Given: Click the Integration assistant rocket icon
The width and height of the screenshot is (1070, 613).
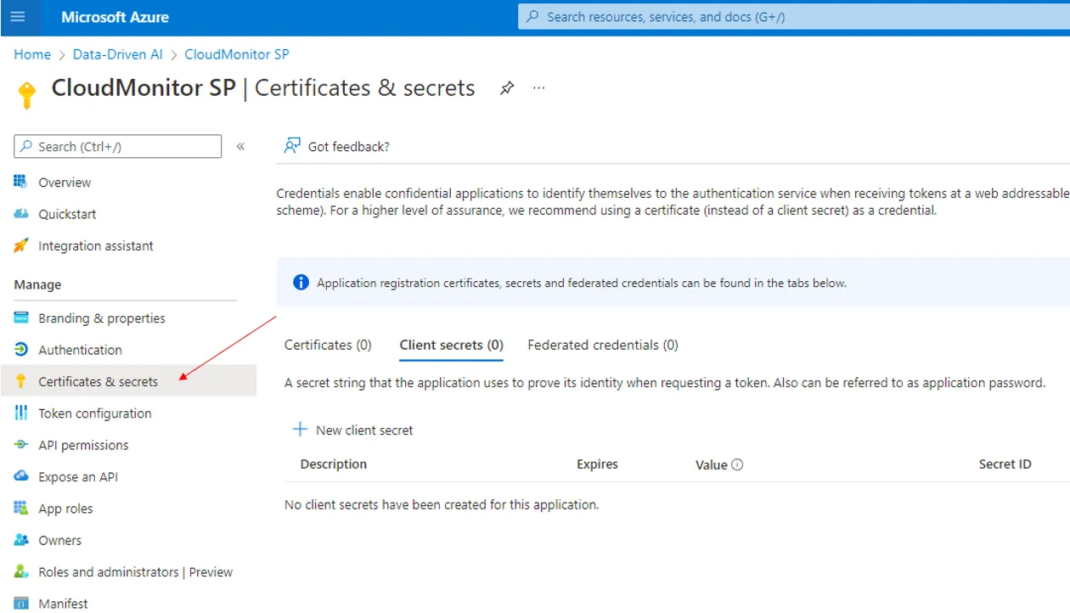Looking at the screenshot, I should (x=21, y=245).
